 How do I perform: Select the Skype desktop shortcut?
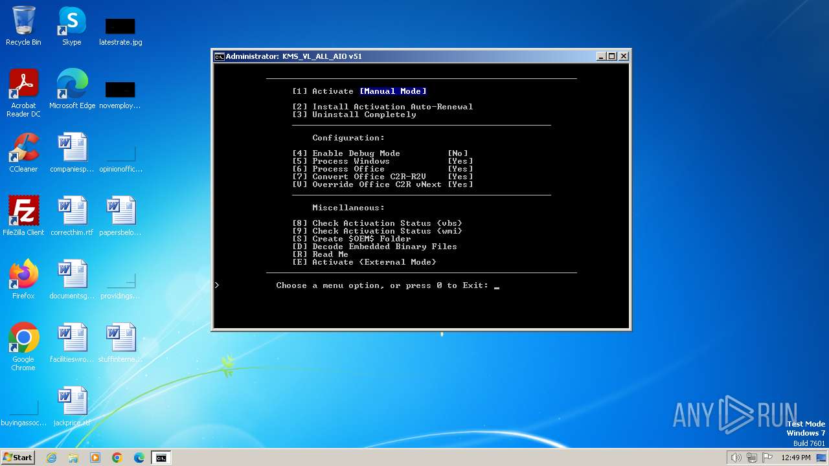click(71, 26)
